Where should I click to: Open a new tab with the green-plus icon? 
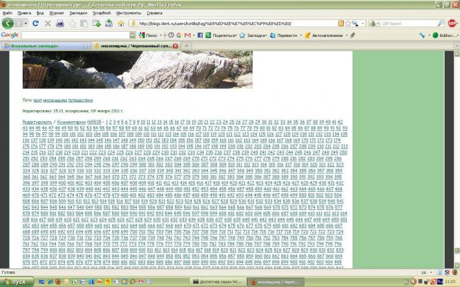click(x=97, y=23)
